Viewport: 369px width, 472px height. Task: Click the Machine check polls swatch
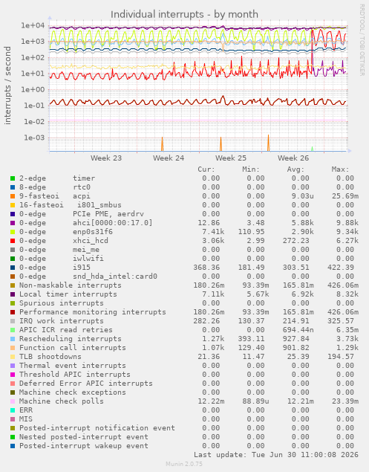[13, 401]
